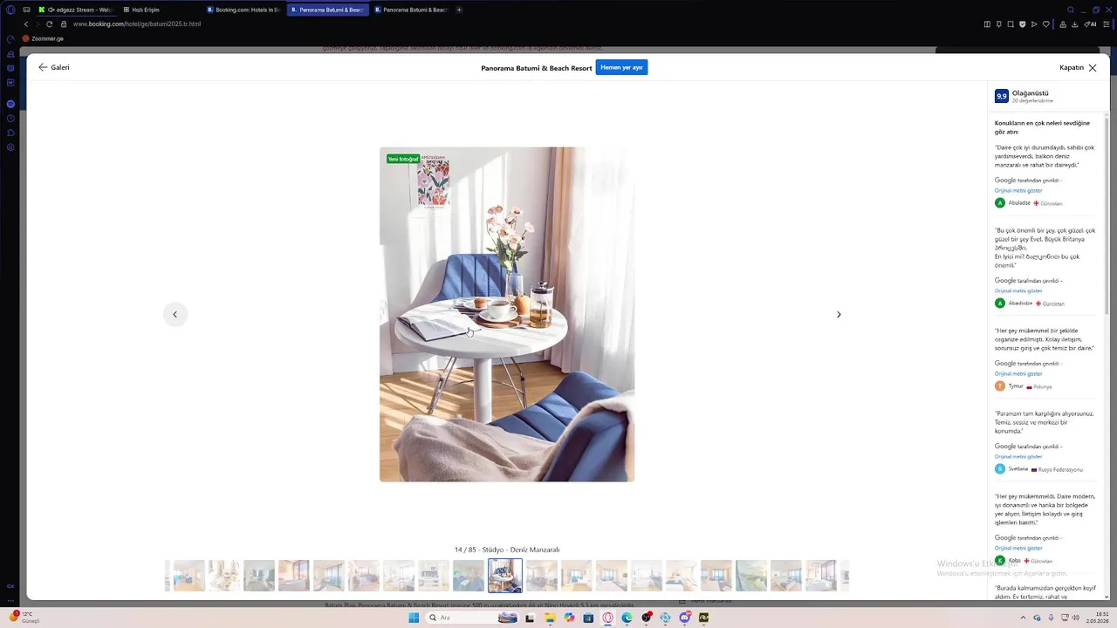Open the Zoommer.ge bookmark
The height and width of the screenshot is (628, 1117).
(x=43, y=38)
